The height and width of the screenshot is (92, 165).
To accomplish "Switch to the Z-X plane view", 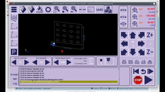I will pyautogui.click(x=14, y=35).
